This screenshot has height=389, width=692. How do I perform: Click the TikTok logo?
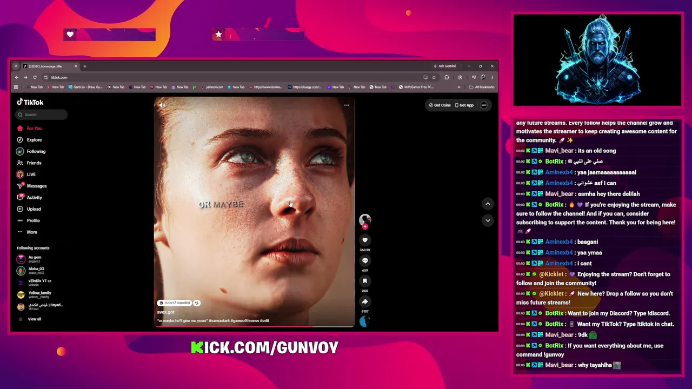[x=30, y=102]
